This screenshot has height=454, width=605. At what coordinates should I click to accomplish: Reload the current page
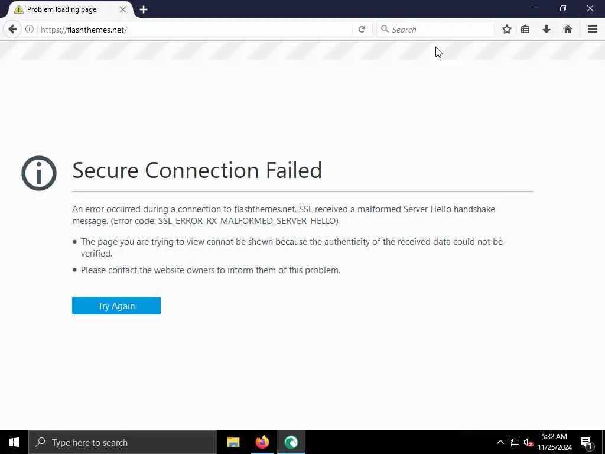coord(362,29)
